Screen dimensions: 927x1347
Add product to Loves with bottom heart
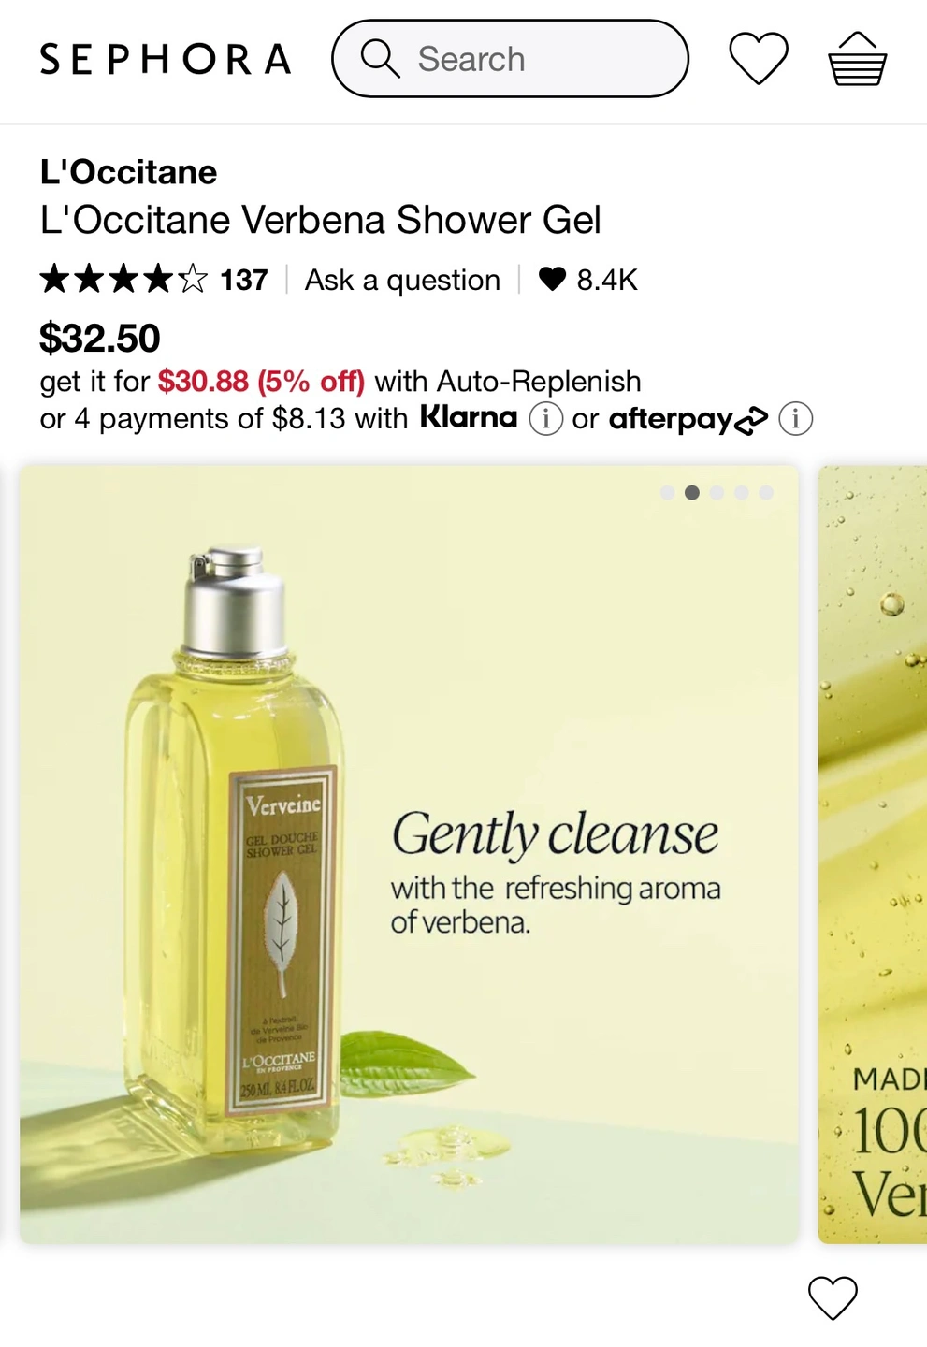[x=833, y=1297]
